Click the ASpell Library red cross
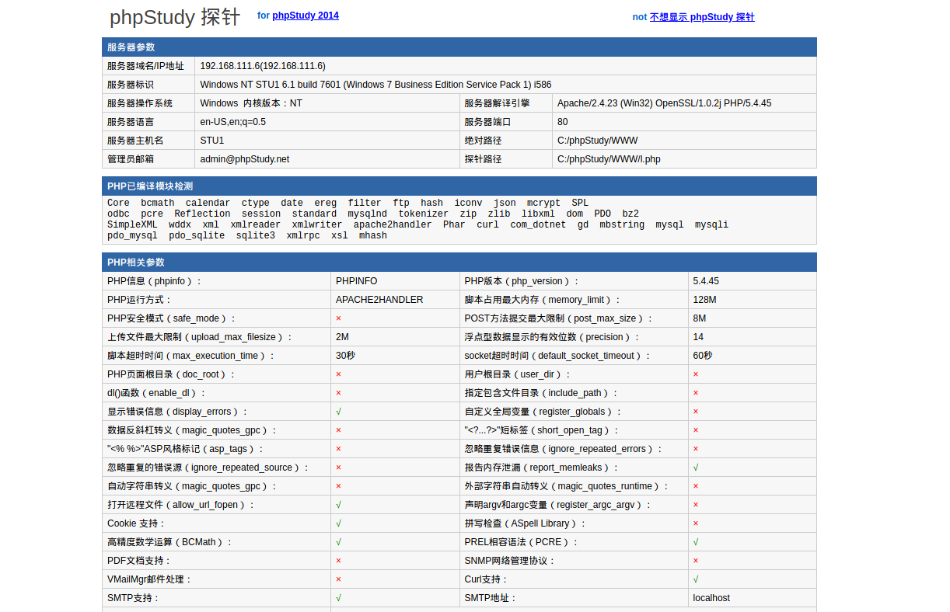 696,523
